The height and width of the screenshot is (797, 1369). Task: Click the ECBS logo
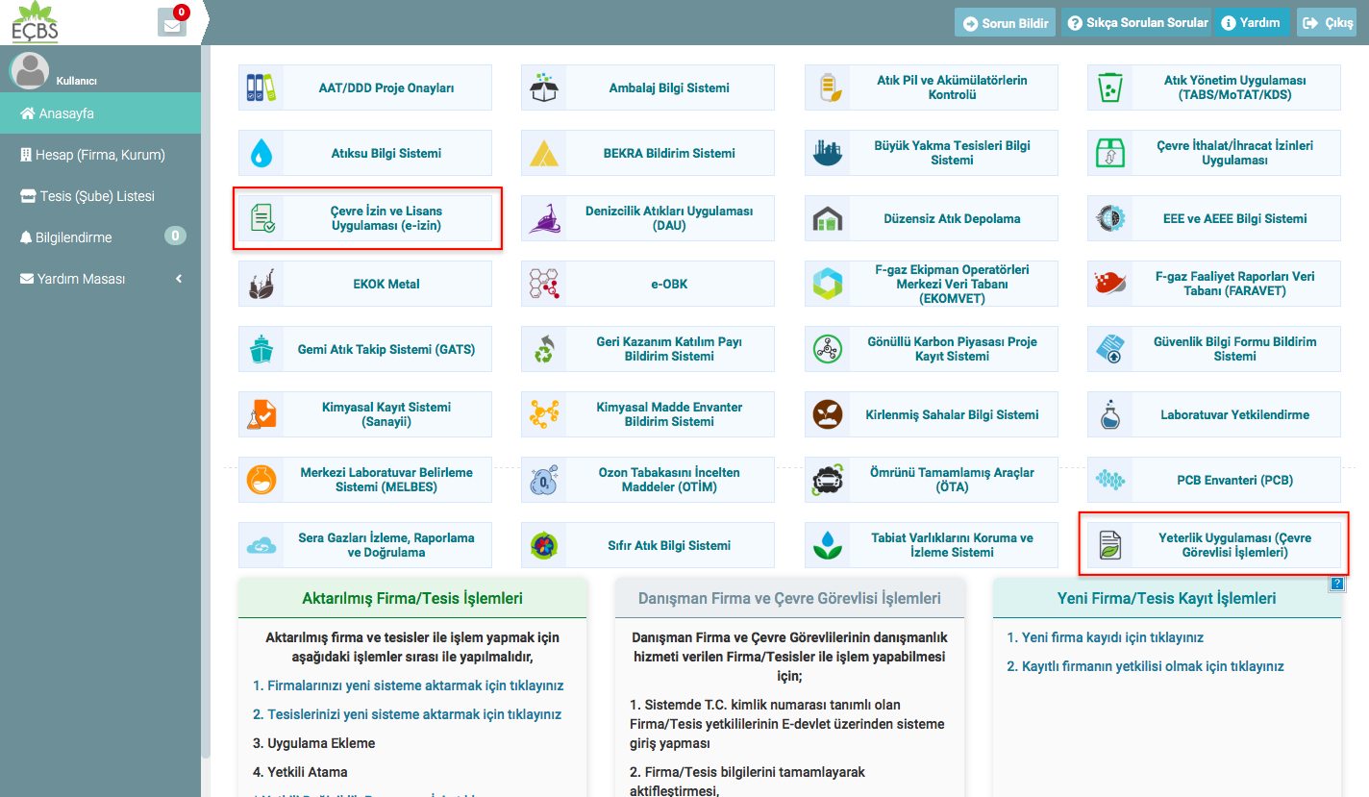(36, 23)
